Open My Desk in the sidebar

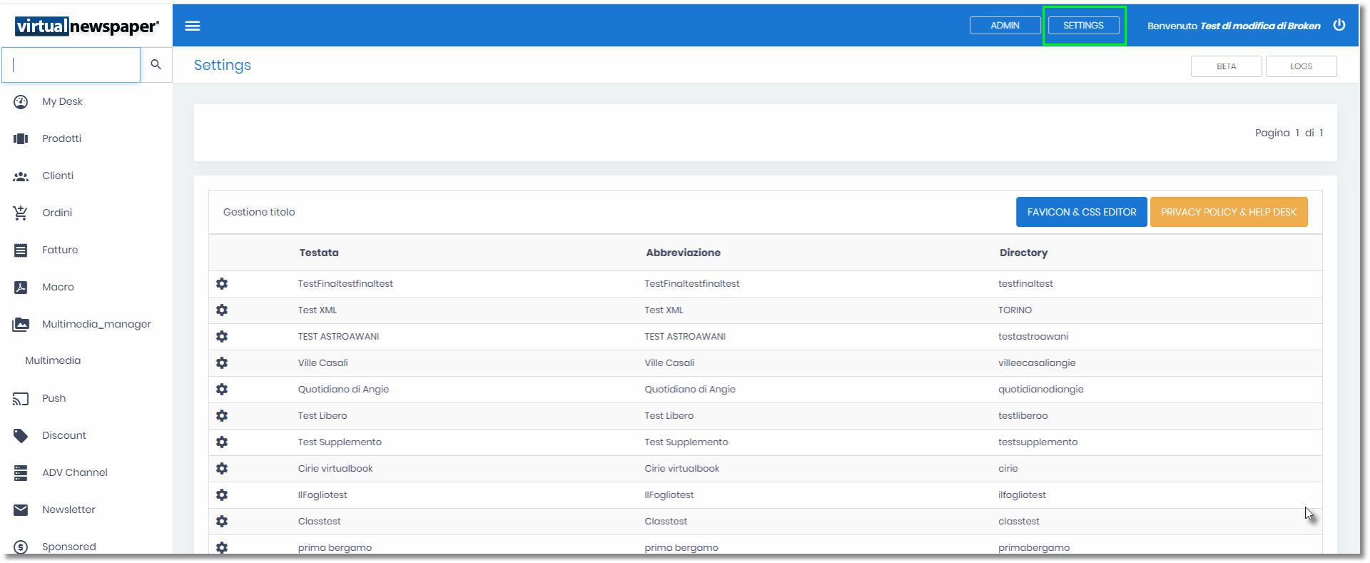62,102
